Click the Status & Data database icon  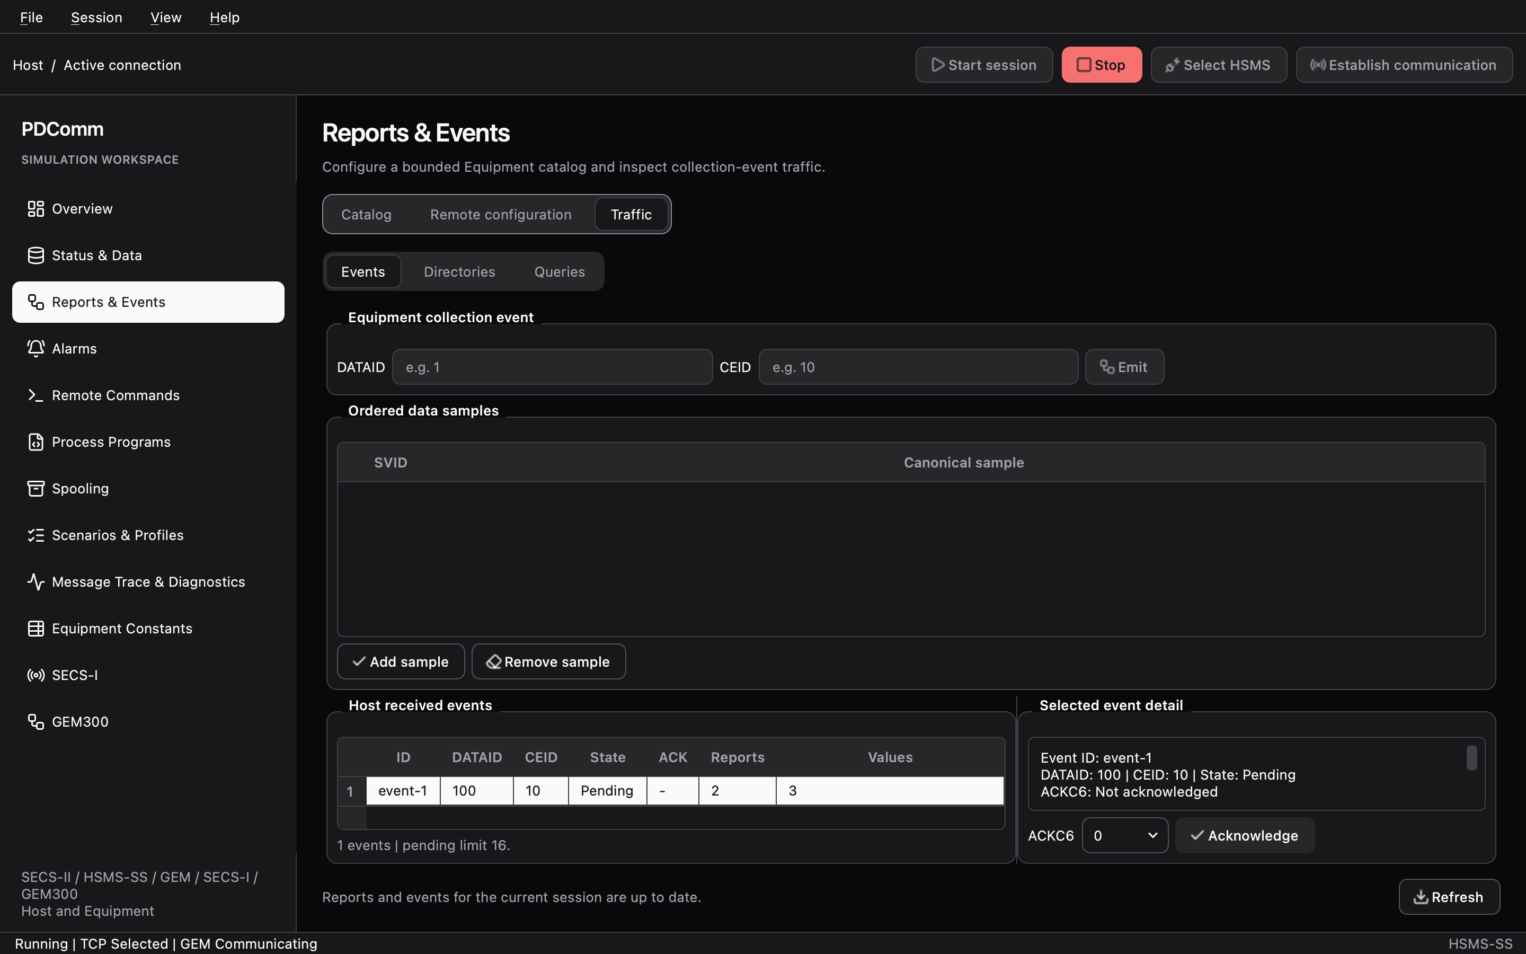pos(36,255)
